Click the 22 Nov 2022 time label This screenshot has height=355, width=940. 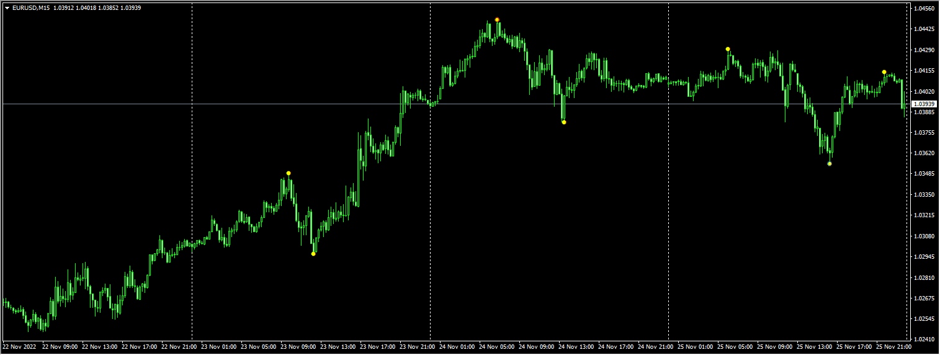(x=20, y=347)
